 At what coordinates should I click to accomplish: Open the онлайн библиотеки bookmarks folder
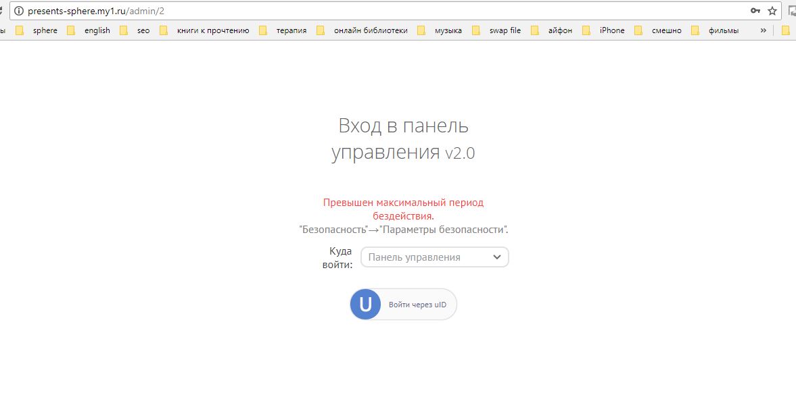(362, 30)
